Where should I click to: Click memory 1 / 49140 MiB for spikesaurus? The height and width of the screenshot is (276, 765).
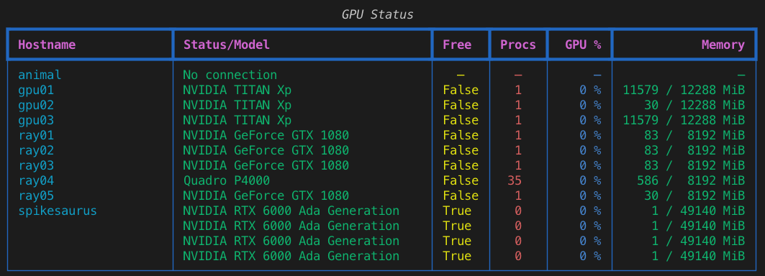(698, 211)
